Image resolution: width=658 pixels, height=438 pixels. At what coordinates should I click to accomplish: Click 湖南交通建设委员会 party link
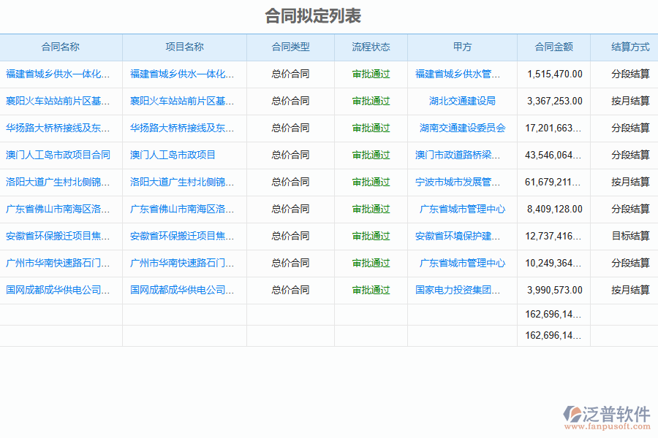pyautogui.click(x=462, y=128)
